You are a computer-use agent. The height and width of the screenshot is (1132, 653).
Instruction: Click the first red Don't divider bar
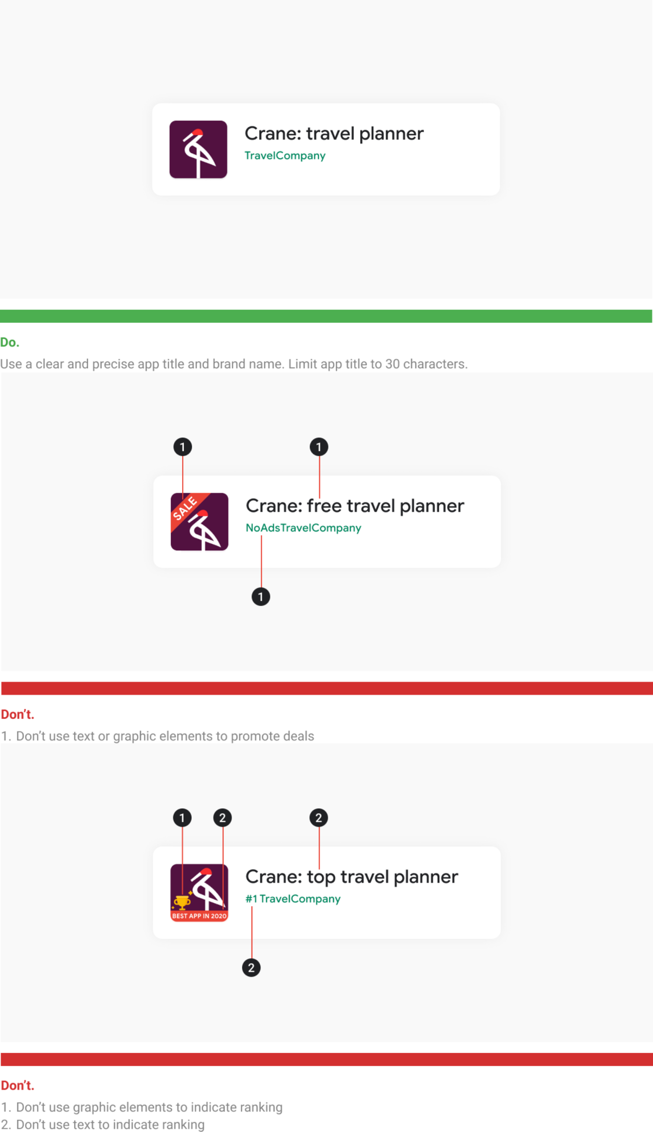click(327, 688)
